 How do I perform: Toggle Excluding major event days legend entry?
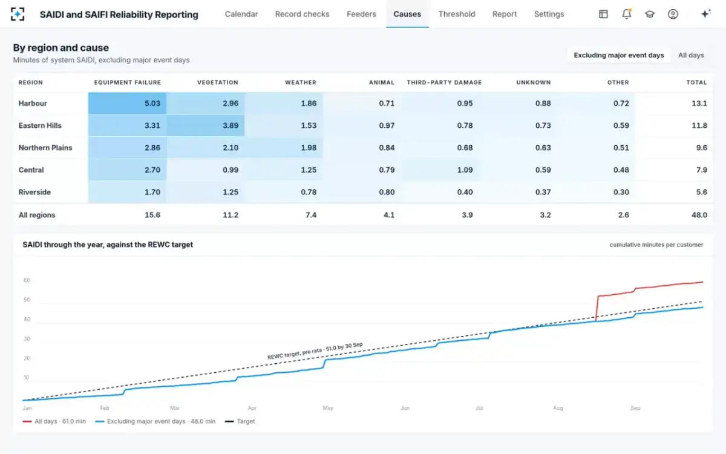(155, 421)
